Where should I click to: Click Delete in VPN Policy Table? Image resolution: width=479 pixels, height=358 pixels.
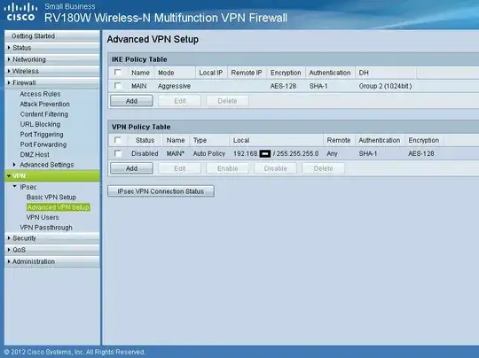tap(323, 168)
